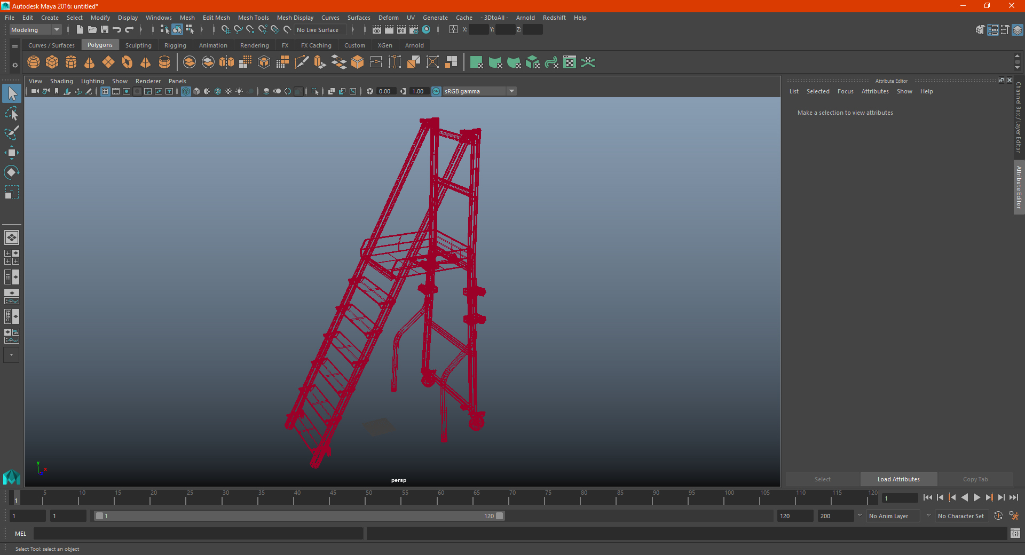The height and width of the screenshot is (555, 1025).
Task: Click the range slider end handle at 120
Action: click(499, 516)
